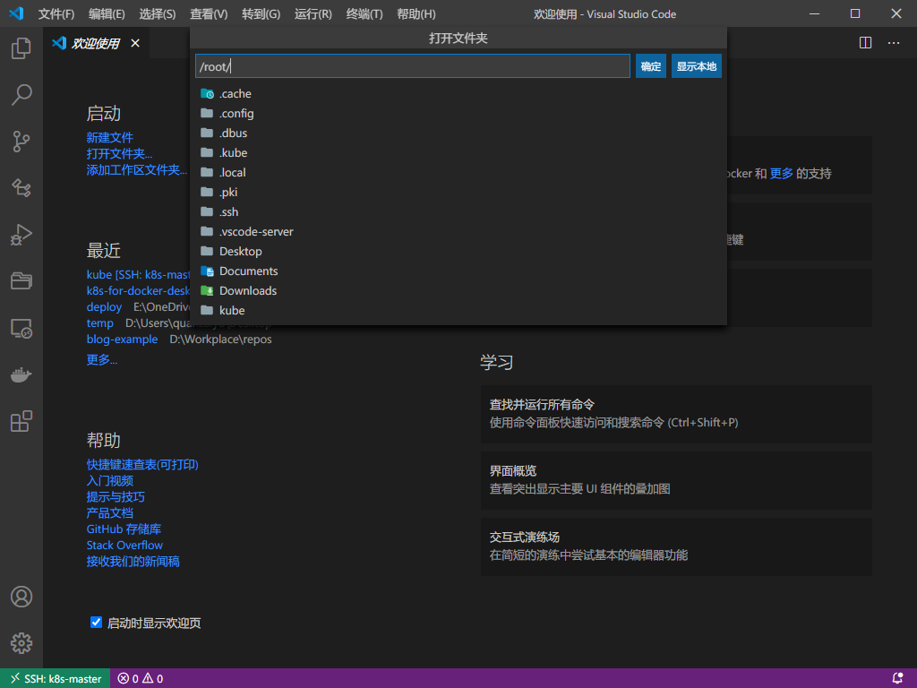Click the split editor icon
This screenshot has width=917, height=688.
click(x=866, y=43)
